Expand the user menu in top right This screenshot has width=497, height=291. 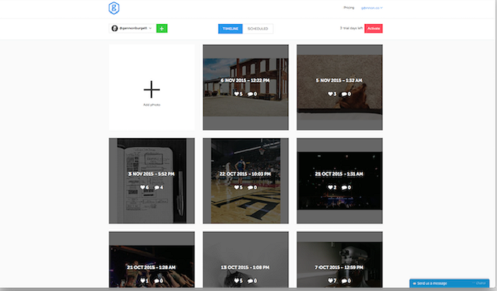coord(372,8)
